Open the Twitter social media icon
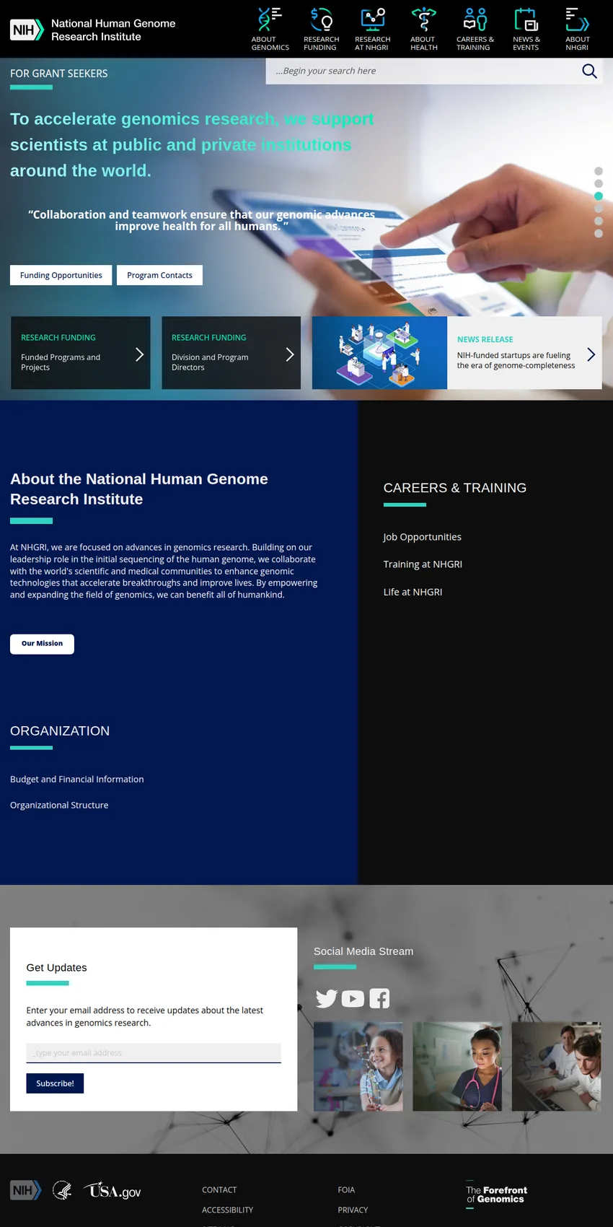The image size is (613, 1227). [327, 998]
